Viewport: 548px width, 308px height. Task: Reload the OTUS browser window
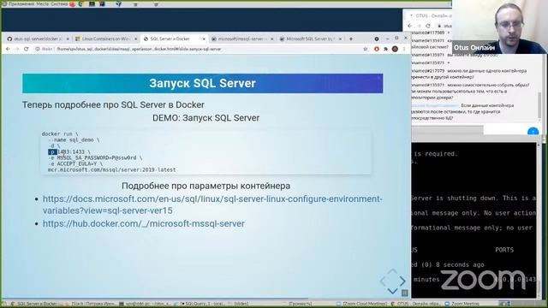point(428,26)
